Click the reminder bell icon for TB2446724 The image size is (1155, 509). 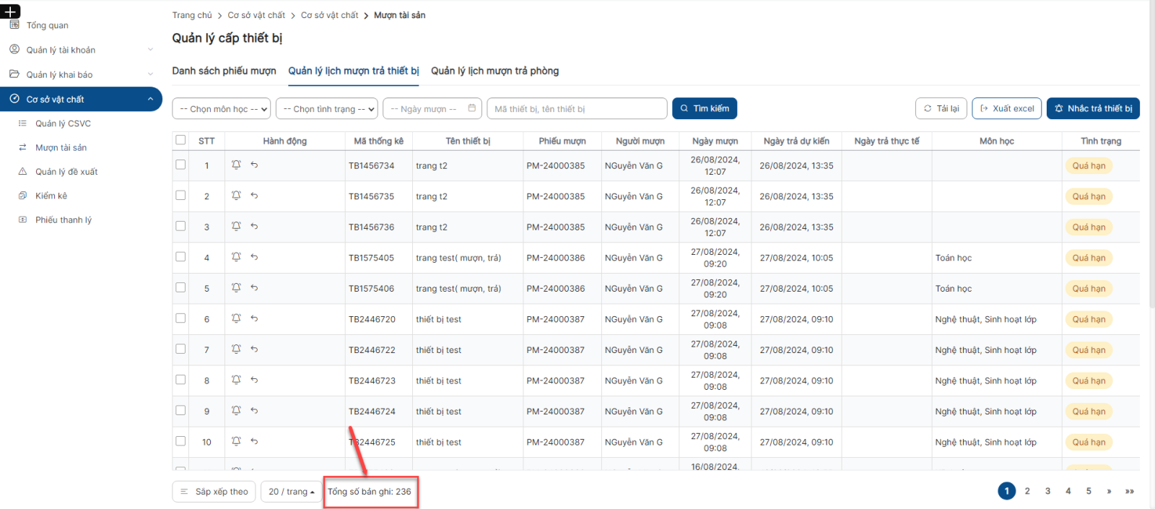coord(236,410)
